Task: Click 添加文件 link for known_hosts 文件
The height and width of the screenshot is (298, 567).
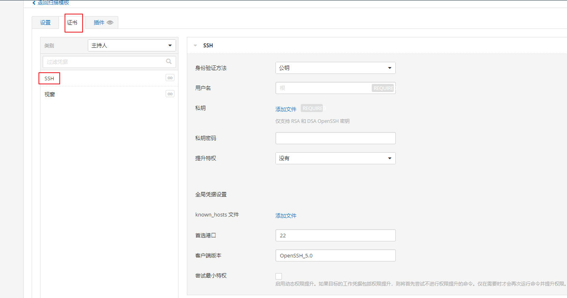Action: click(x=286, y=216)
